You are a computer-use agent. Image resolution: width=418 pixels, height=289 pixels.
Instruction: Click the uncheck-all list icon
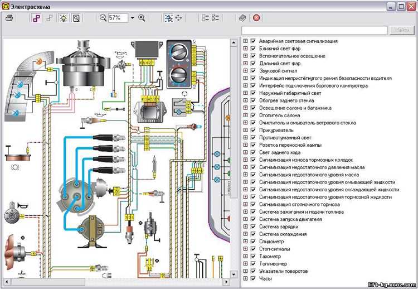tap(205, 18)
